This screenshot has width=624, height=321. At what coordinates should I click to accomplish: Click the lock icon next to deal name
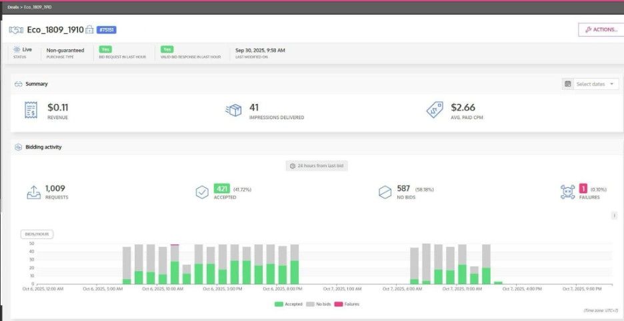89,30
